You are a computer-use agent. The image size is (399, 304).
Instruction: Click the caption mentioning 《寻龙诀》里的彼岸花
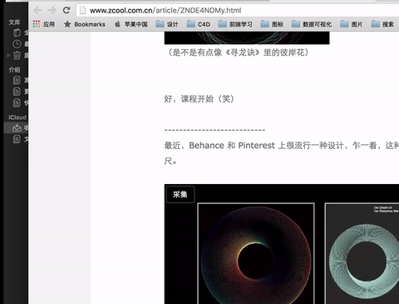pyautogui.click(x=239, y=52)
